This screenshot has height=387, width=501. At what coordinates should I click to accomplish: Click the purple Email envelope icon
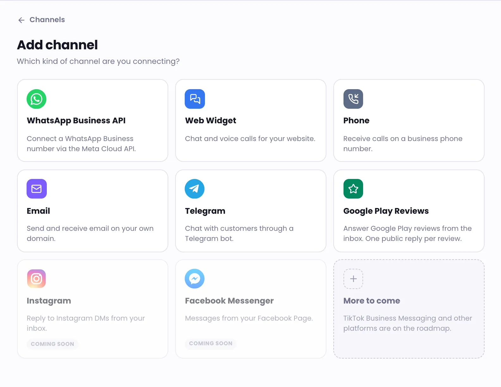pyautogui.click(x=37, y=189)
